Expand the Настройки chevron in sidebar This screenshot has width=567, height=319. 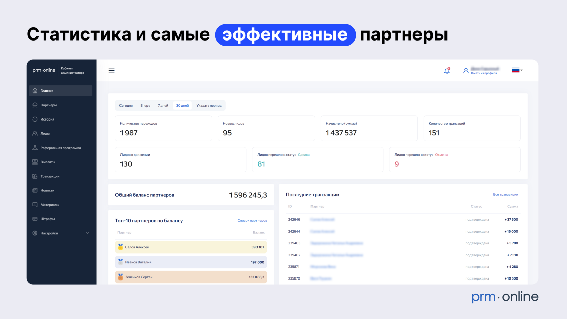pos(87,233)
